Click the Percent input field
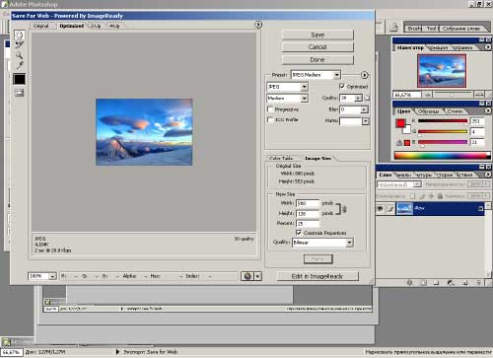The width and height of the screenshot is (493, 358). coord(308,224)
